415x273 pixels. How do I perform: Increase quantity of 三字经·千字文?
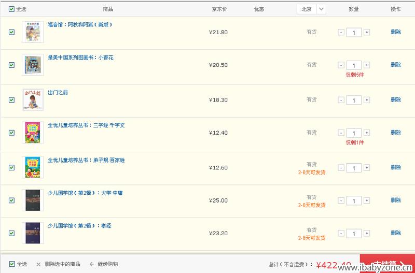point(367,133)
